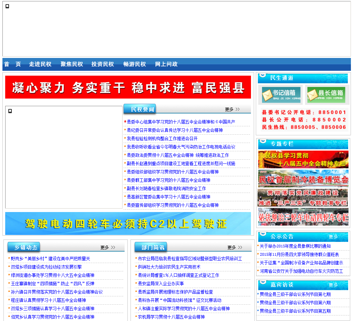Open 县科协开展"中国流动科技馆"征文比赛
This screenshot has height=321, width=353.
(x=180, y=301)
